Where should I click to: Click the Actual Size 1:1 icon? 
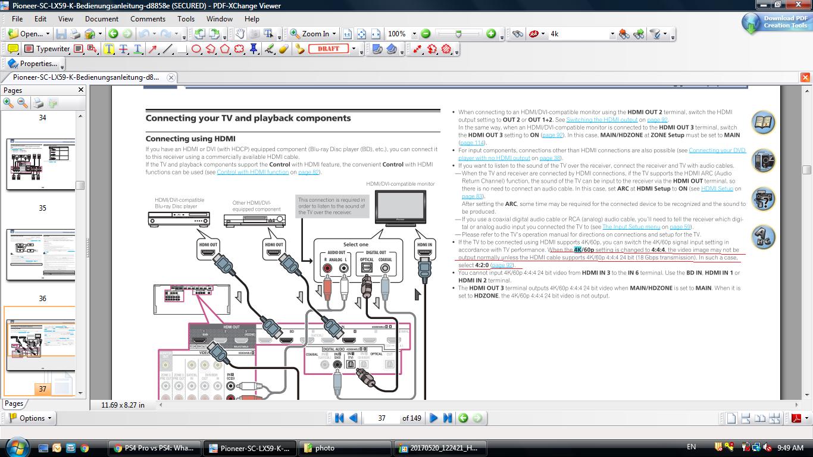point(347,34)
